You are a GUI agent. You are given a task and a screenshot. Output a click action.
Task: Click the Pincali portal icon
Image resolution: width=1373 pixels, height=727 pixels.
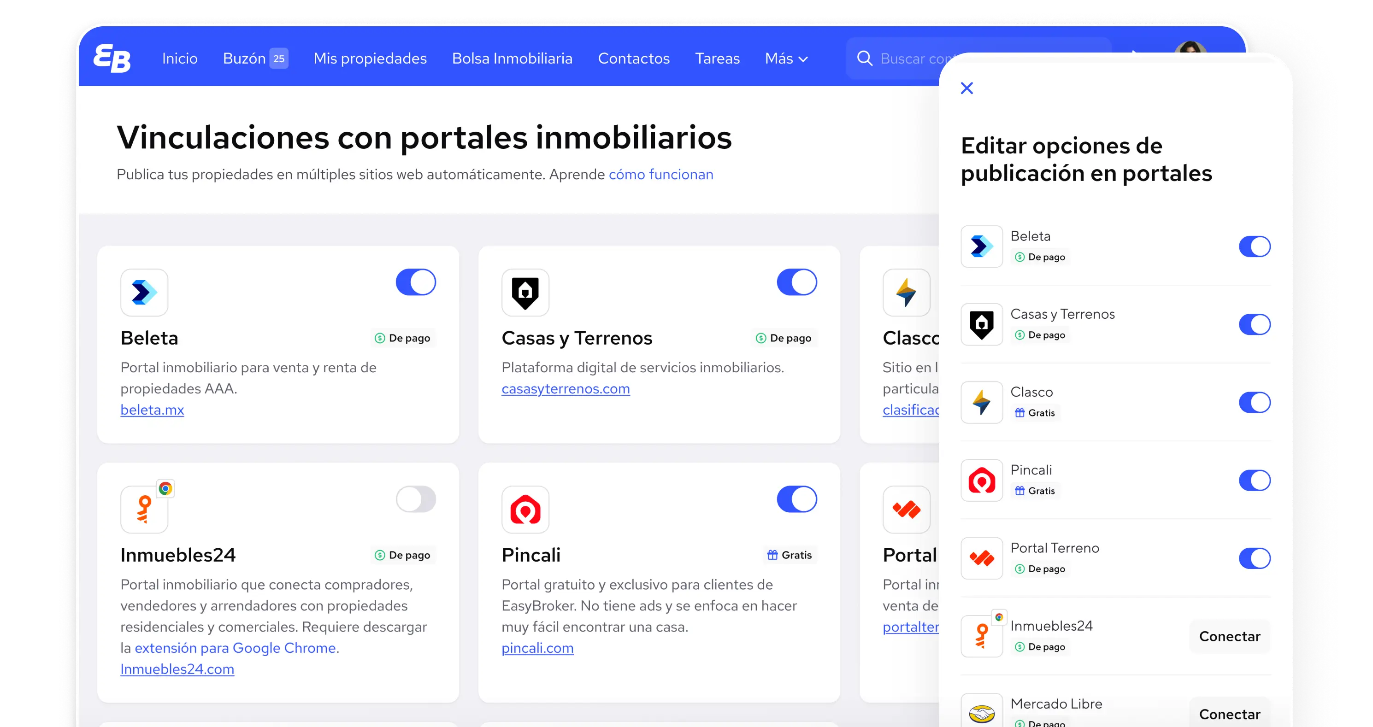[525, 510]
